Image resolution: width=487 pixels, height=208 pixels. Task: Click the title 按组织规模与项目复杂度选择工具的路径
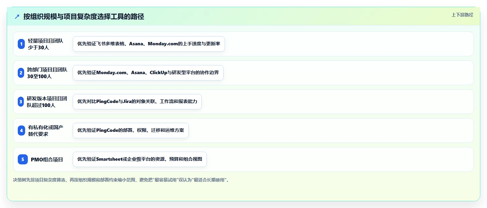tap(84, 16)
